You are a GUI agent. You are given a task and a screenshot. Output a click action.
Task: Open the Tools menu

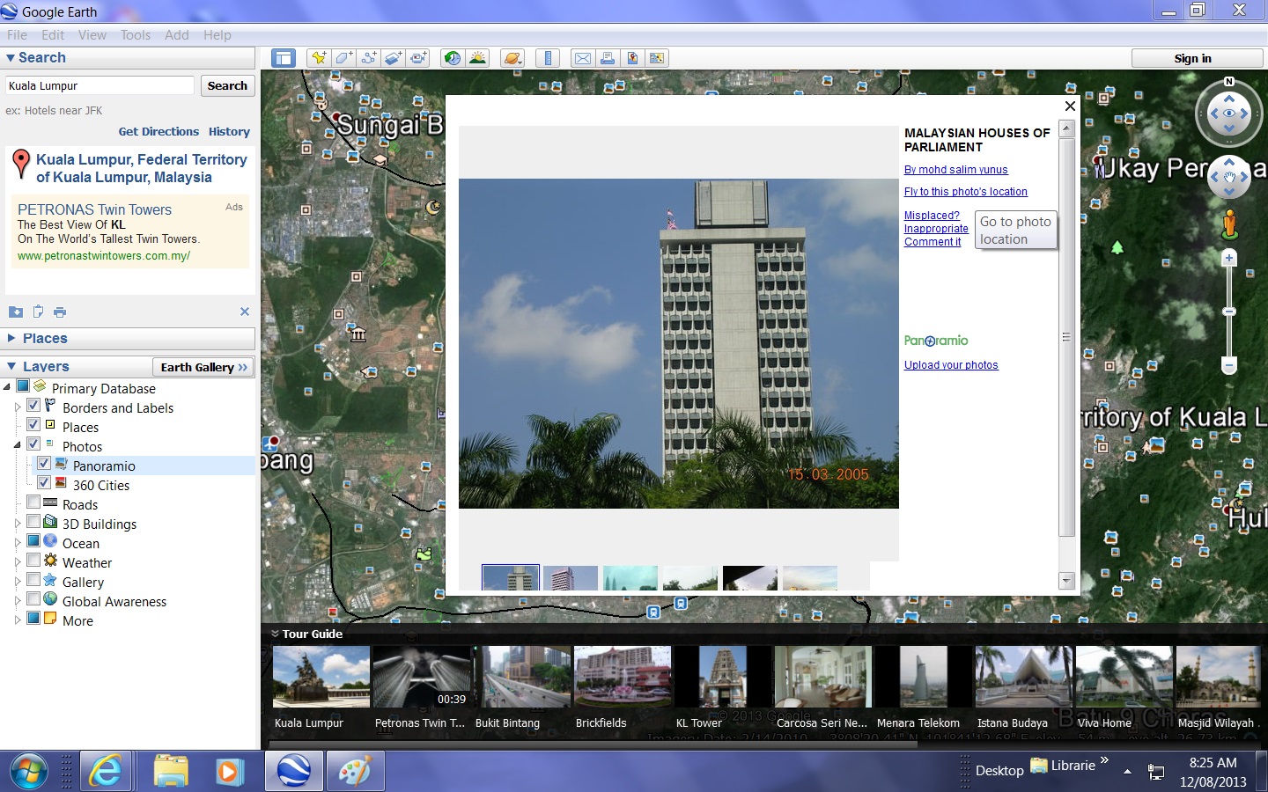tap(136, 35)
